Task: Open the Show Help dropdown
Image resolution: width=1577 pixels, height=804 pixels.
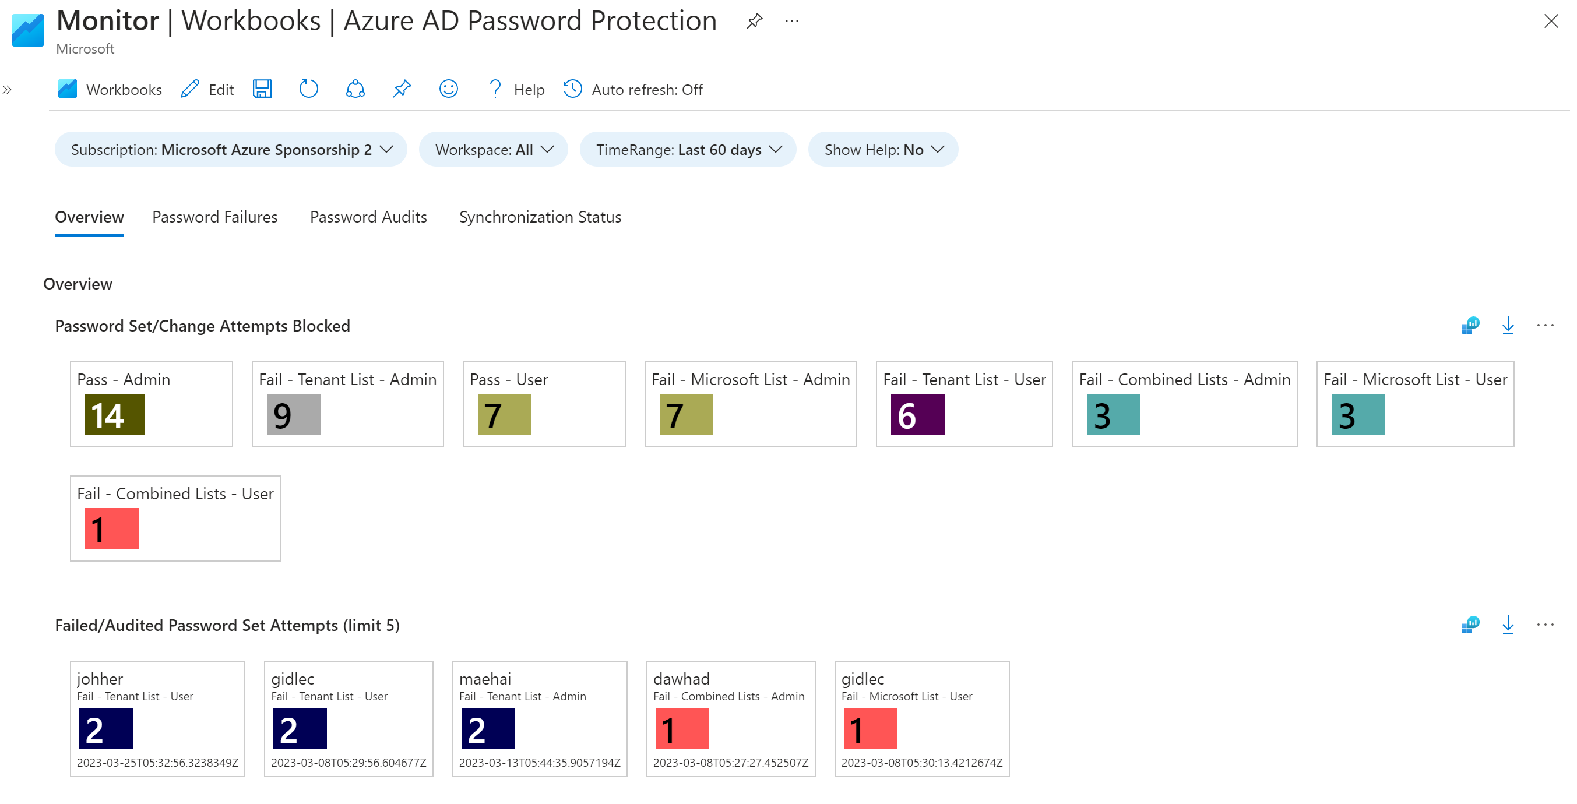Action: 883,150
